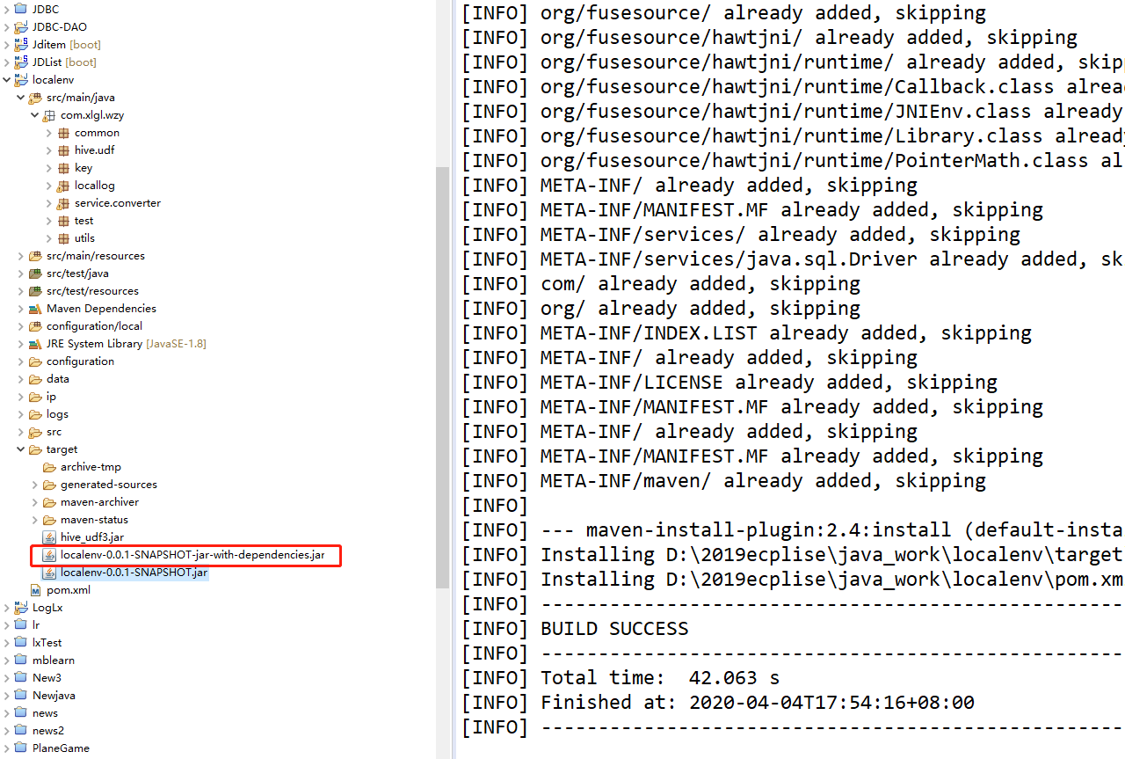The width and height of the screenshot is (1125, 759).
Task: Click the localenv Maven project icon
Action: point(21,79)
